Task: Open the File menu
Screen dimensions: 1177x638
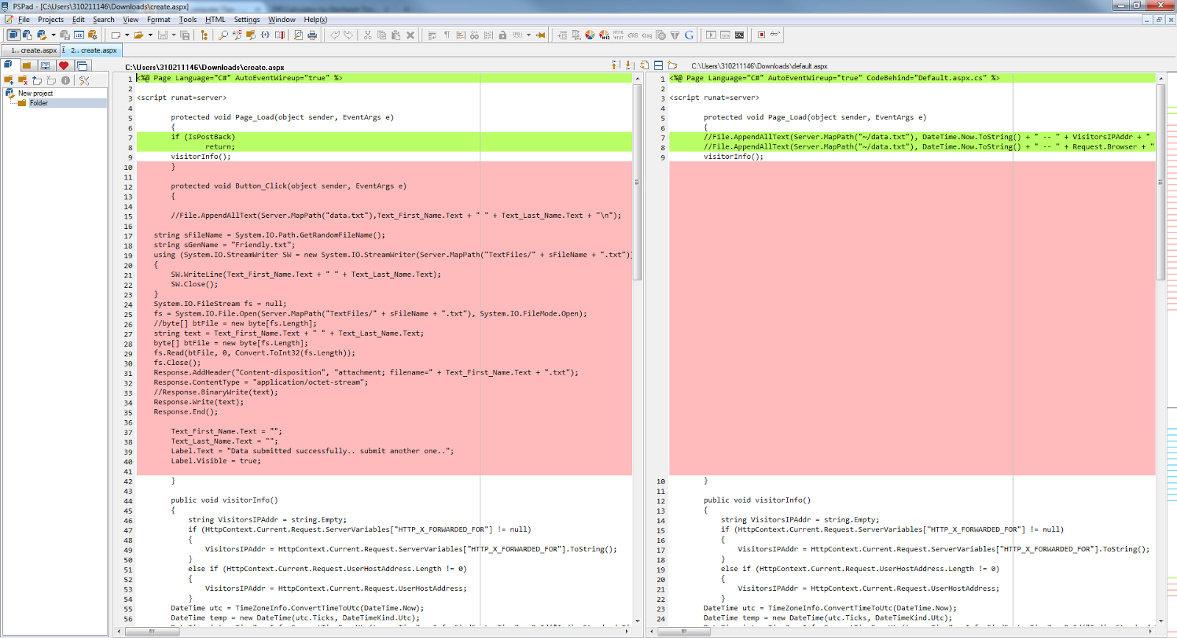Action: pyautogui.click(x=24, y=20)
